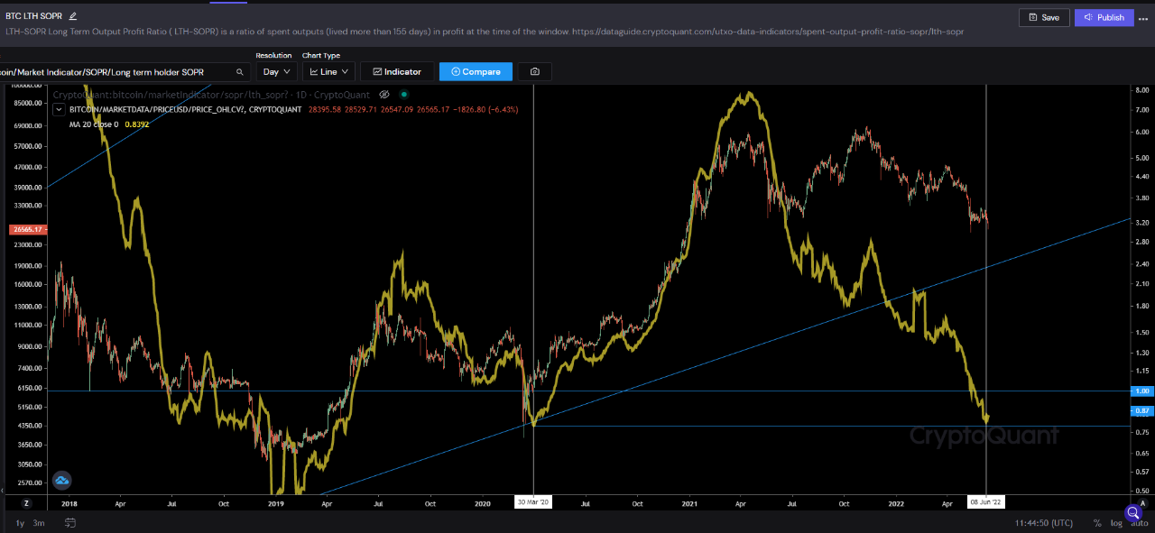Open the Indicator menu
The image size is (1155, 533).
tap(397, 71)
